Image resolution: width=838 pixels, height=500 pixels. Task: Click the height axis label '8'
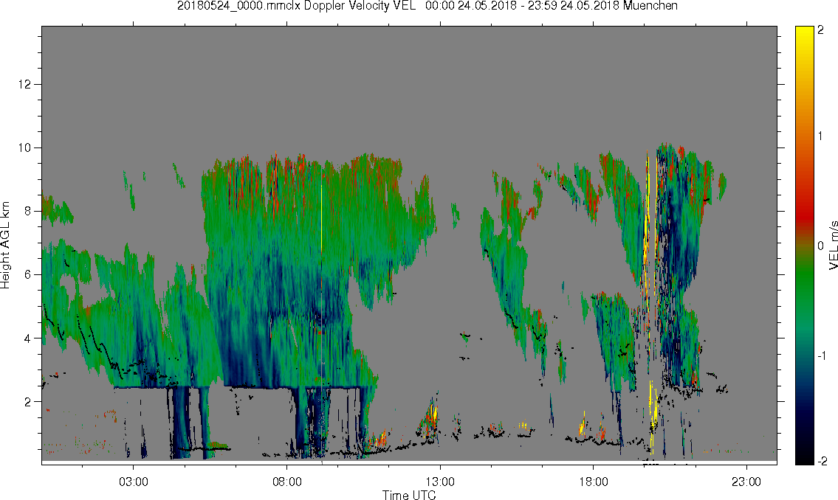[x=27, y=212]
